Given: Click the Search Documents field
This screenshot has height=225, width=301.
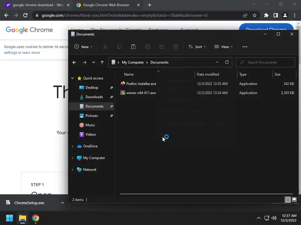Looking at the screenshot, I should click(x=265, y=62).
